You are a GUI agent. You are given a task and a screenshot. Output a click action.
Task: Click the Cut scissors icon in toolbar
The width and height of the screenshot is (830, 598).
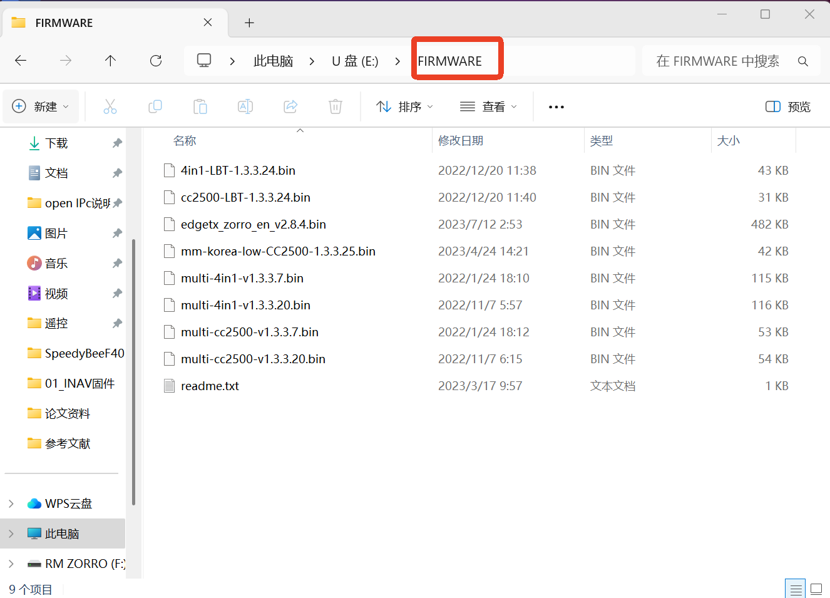(110, 106)
